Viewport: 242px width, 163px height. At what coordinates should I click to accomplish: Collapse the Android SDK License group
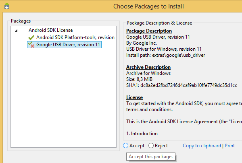tap(16, 31)
